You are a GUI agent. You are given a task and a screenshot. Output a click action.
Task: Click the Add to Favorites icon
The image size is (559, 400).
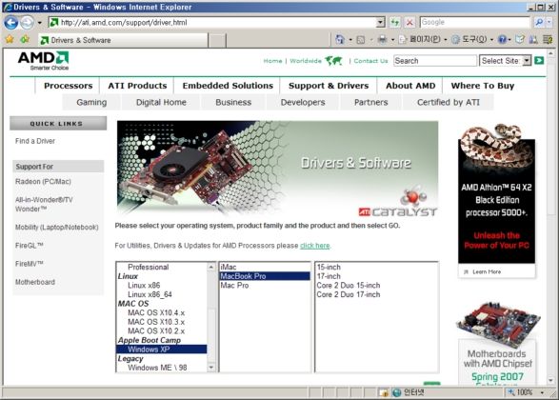pyautogui.click(x=25, y=39)
